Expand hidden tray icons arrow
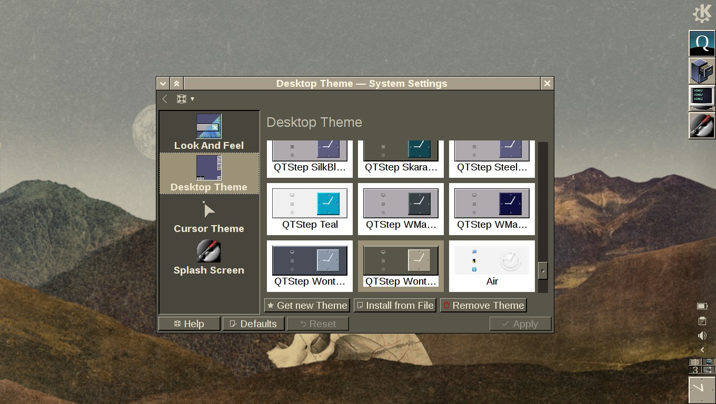The height and width of the screenshot is (404, 716). (702, 350)
